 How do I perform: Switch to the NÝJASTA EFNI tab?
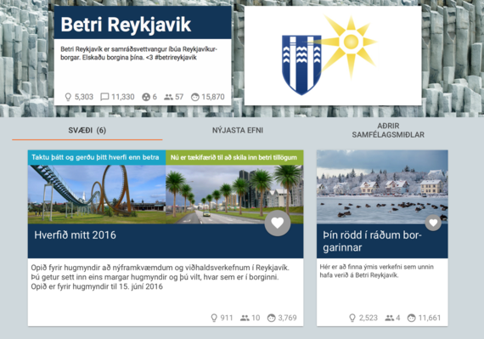(x=238, y=130)
